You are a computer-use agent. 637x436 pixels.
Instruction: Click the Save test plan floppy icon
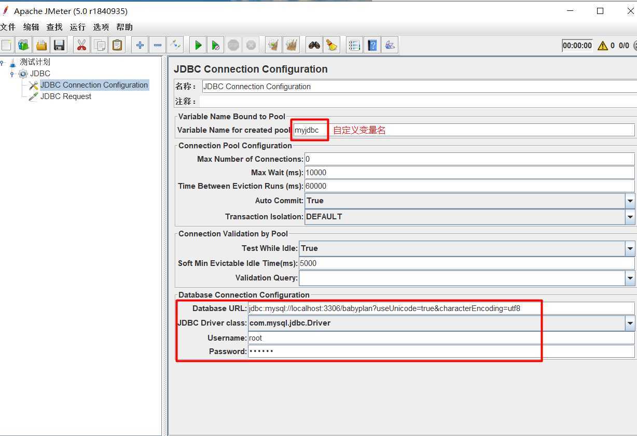click(x=59, y=46)
